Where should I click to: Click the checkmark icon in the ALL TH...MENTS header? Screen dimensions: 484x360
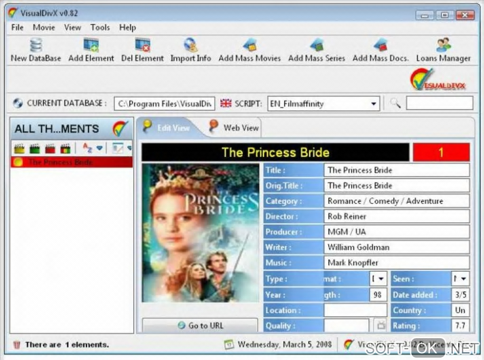point(120,129)
